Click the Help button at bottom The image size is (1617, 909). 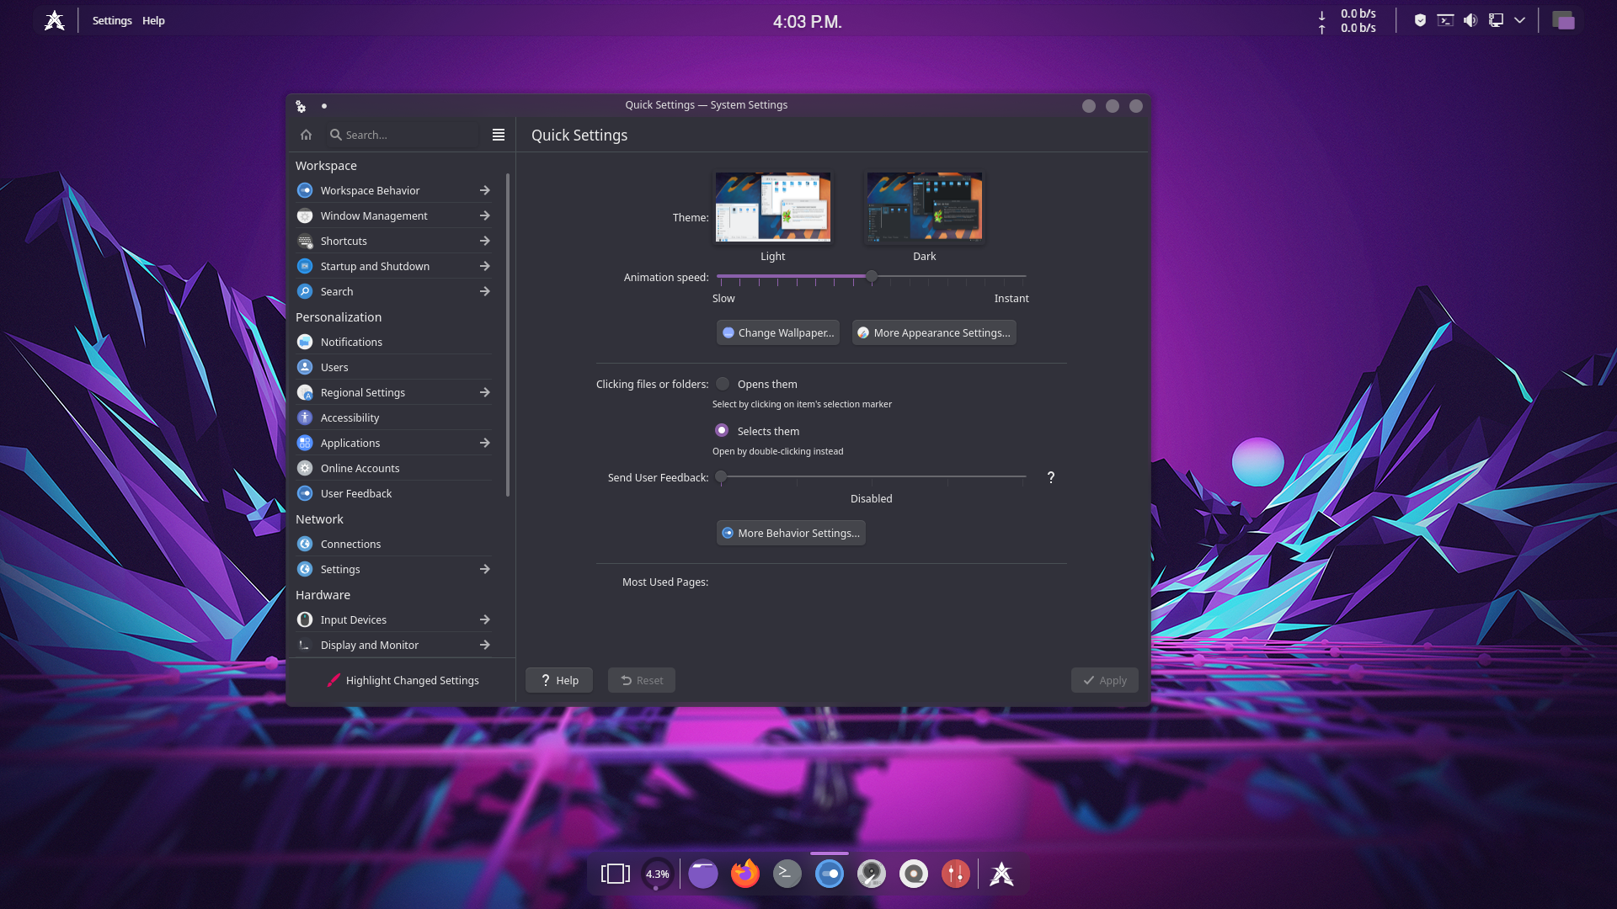click(x=559, y=680)
